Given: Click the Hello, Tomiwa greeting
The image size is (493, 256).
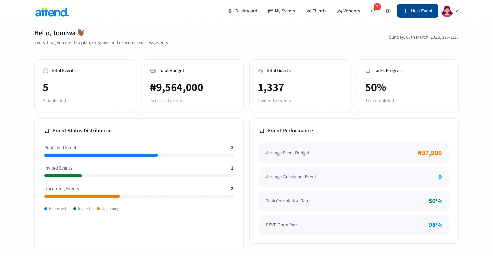Looking at the screenshot, I should click(x=59, y=33).
